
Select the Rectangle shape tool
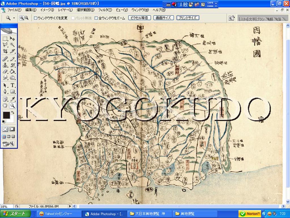point(12,91)
